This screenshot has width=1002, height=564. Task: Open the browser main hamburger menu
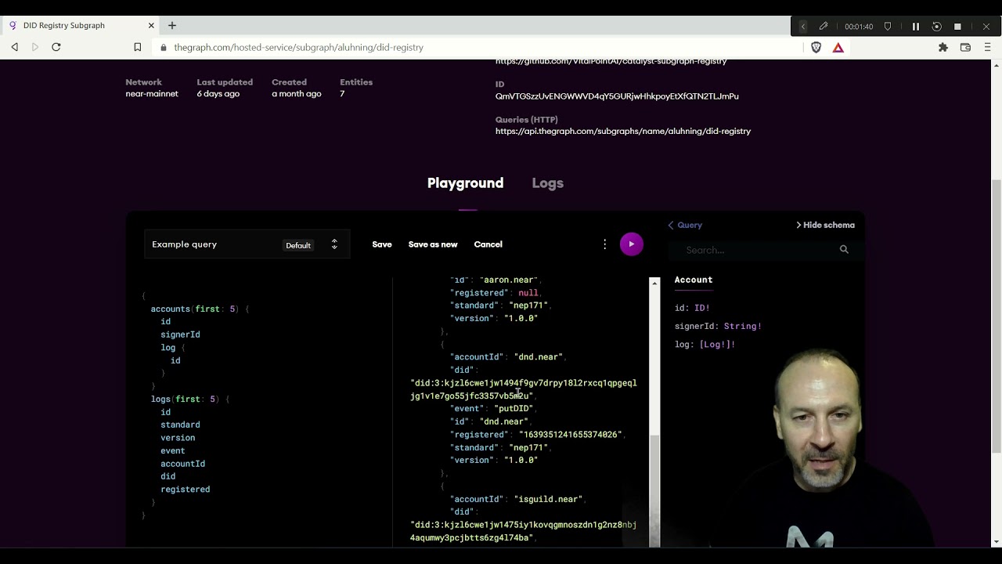[x=987, y=47]
